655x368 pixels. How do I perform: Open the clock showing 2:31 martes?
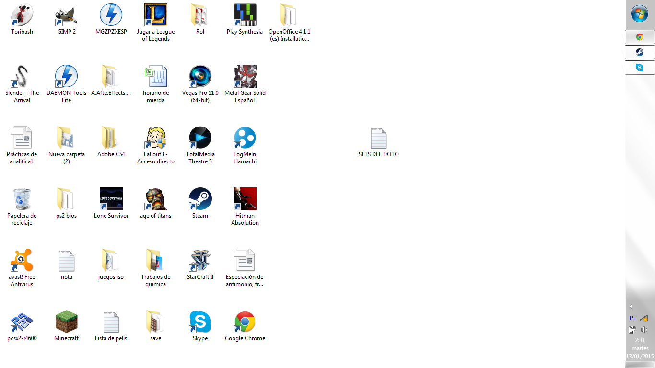coord(640,348)
